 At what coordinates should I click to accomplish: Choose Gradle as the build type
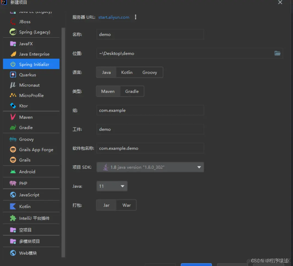click(132, 91)
